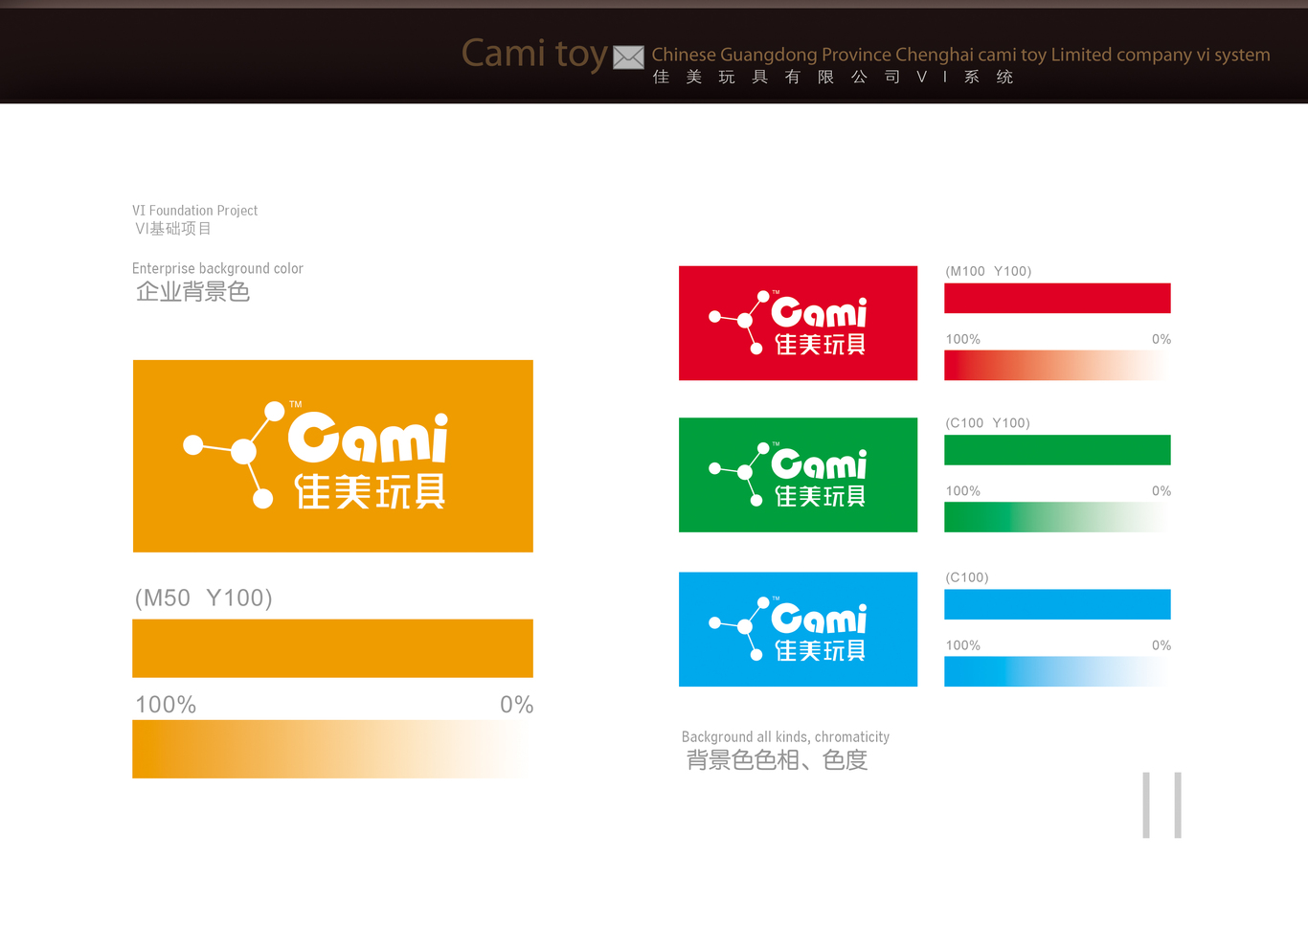Click '佳美玩具' text in orange logo
Viewport: 1308px width, 925px height.
pyautogui.click(x=370, y=492)
